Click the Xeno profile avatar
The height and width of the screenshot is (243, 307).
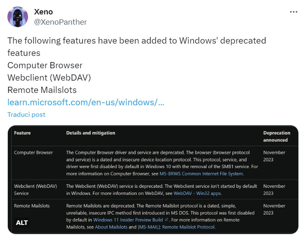click(18, 16)
